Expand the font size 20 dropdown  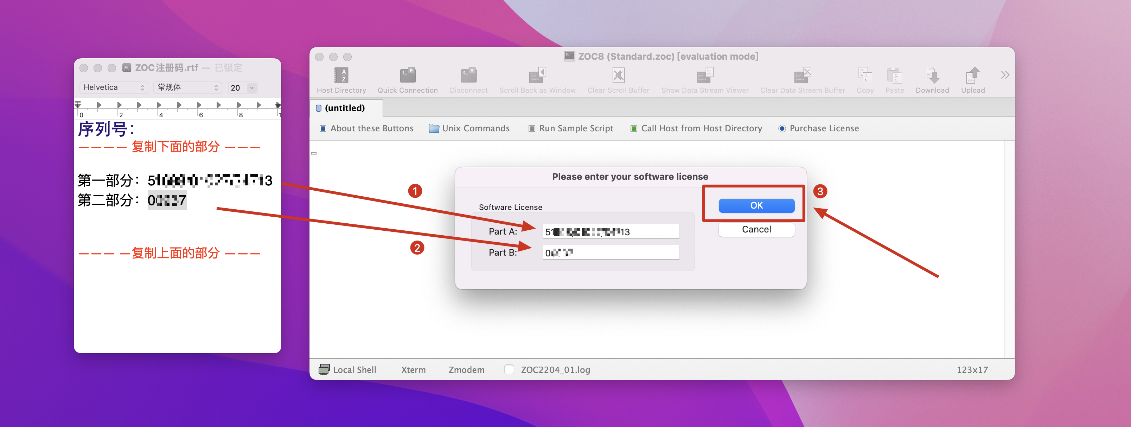(x=251, y=88)
